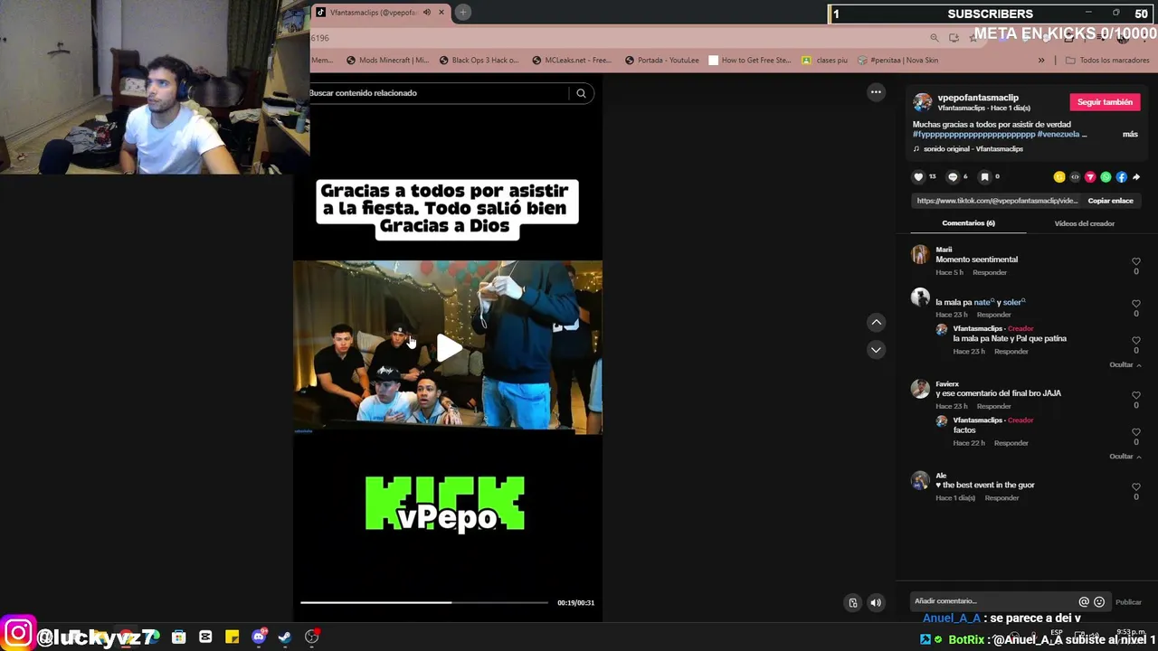Play the paused TikTok video
This screenshot has height=651, width=1158.
click(448, 348)
